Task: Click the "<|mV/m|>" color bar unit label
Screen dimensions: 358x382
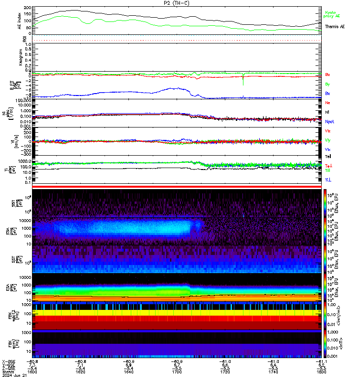Action: click(x=339, y=316)
